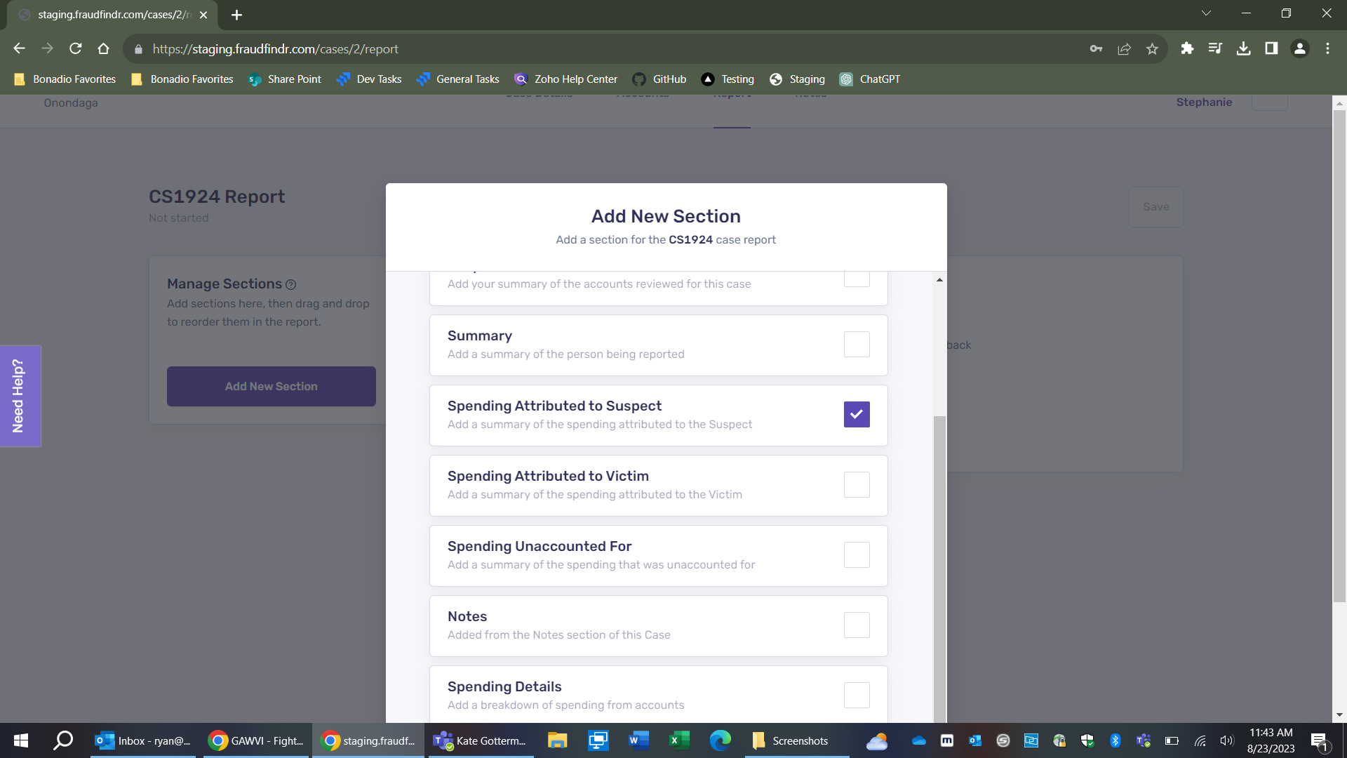This screenshot has width=1347, height=758.
Task: Check the Summary section checkbox
Action: point(857,345)
